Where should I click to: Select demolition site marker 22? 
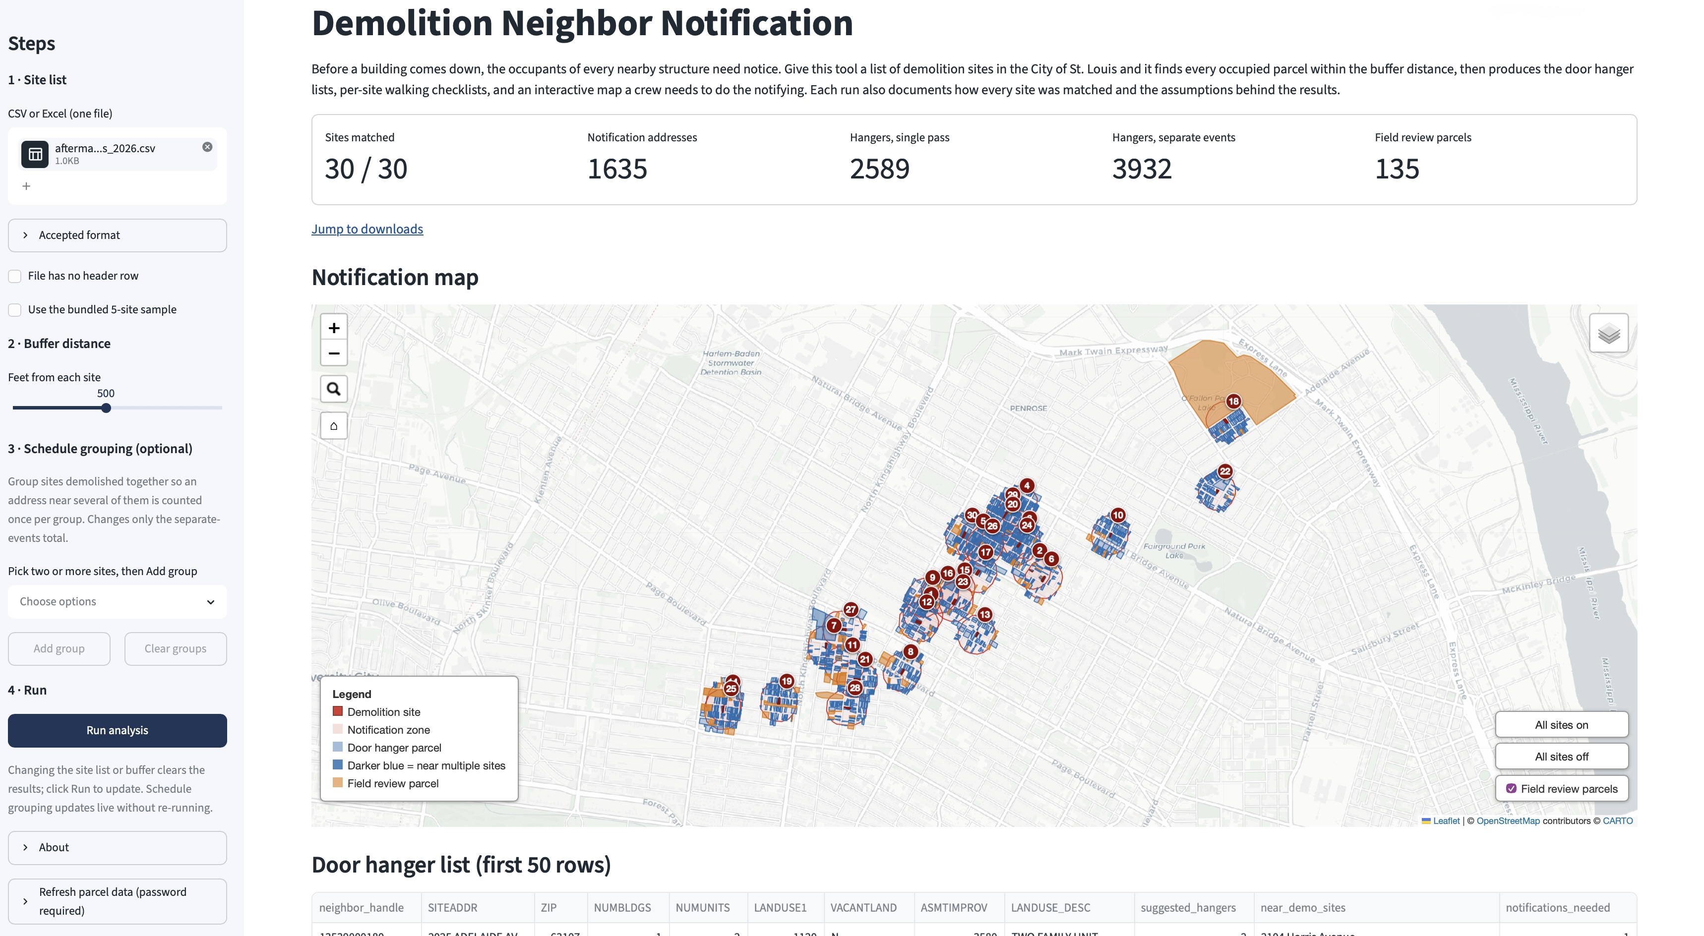pyautogui.click(x=1225, y=471)
